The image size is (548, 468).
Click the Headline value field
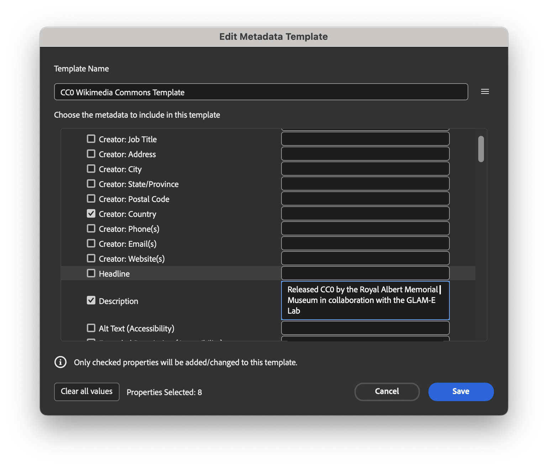[x=365, y=273]
